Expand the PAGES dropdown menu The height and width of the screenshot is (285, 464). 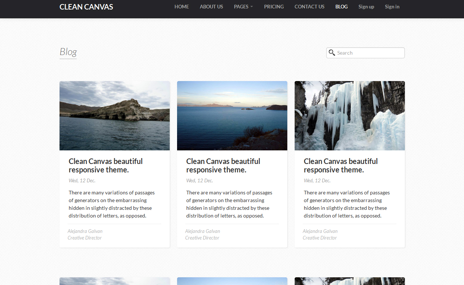pyautogui.click(x=243, y=7)
